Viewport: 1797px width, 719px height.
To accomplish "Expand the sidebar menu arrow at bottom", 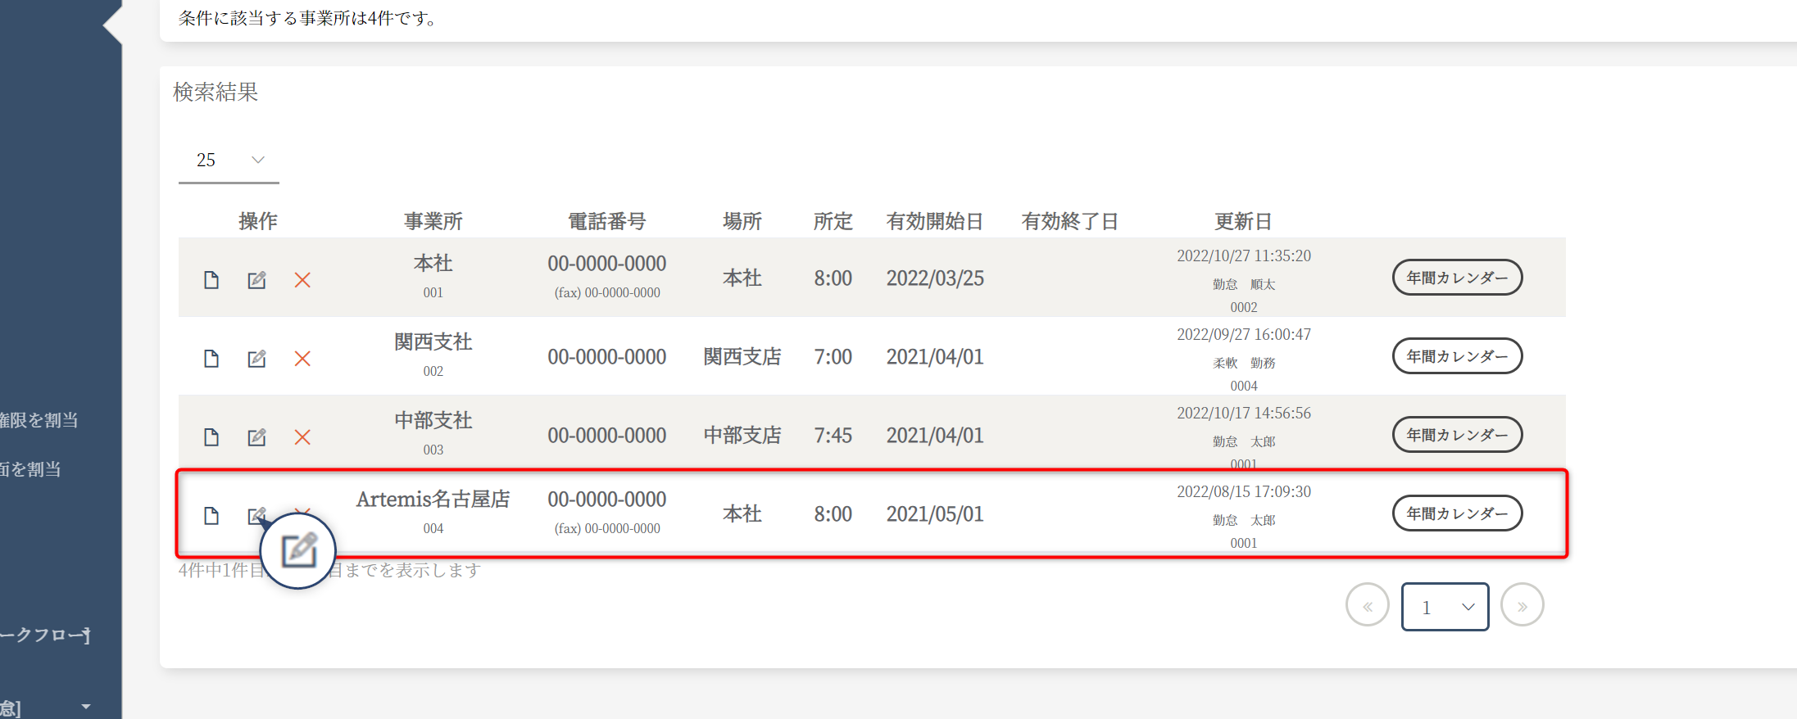I will click(86, 706).
